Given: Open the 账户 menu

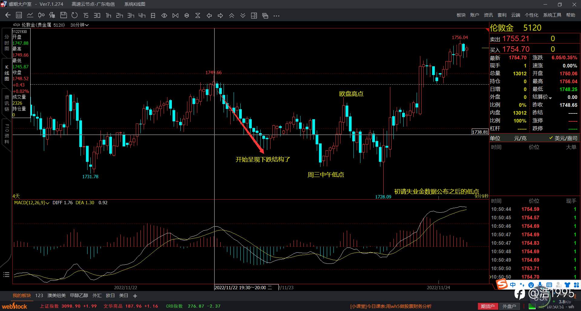Looking at the screenshot, I should [x=475, y=15].
